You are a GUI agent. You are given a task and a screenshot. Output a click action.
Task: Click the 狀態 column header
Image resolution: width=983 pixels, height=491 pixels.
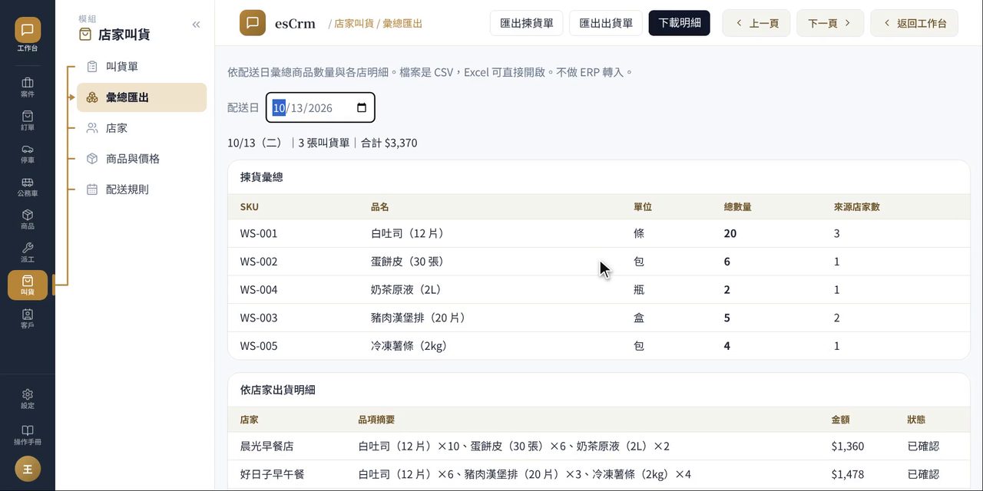[x=916, y=420]
